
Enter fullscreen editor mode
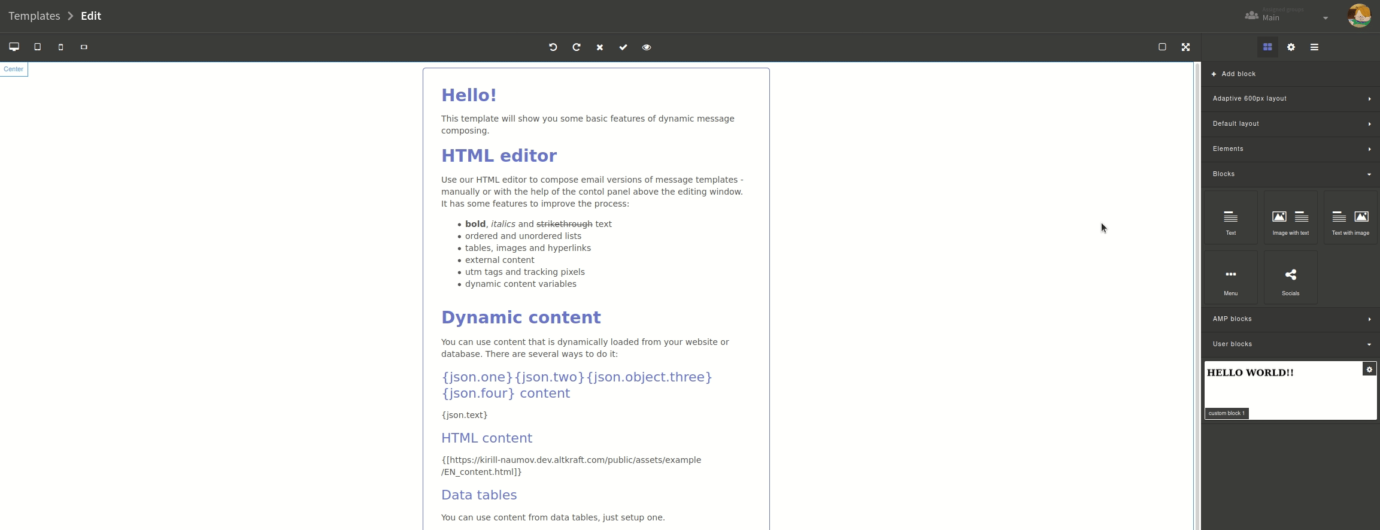coord(1185,47)
